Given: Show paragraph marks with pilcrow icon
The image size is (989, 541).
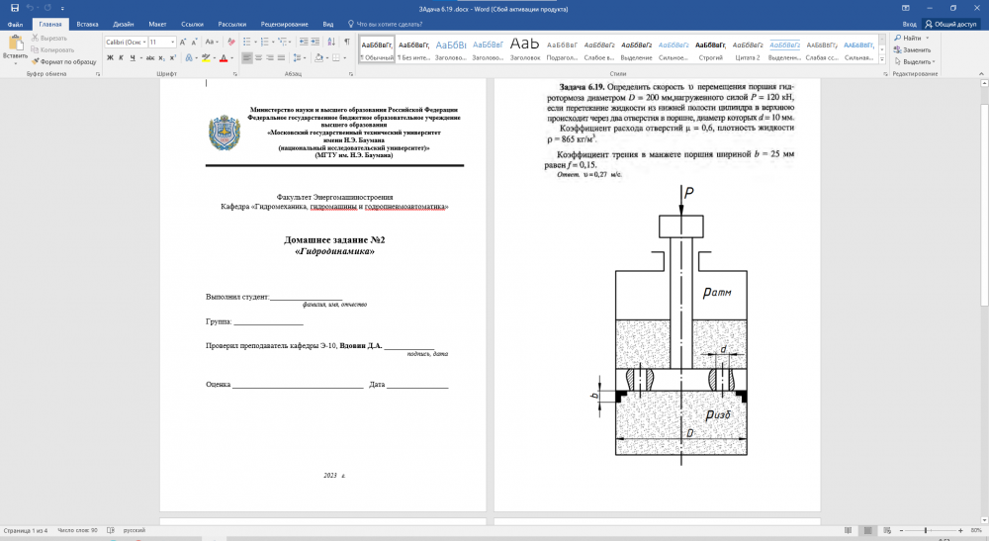Looking at the screenshot, I should click(347, 43).
